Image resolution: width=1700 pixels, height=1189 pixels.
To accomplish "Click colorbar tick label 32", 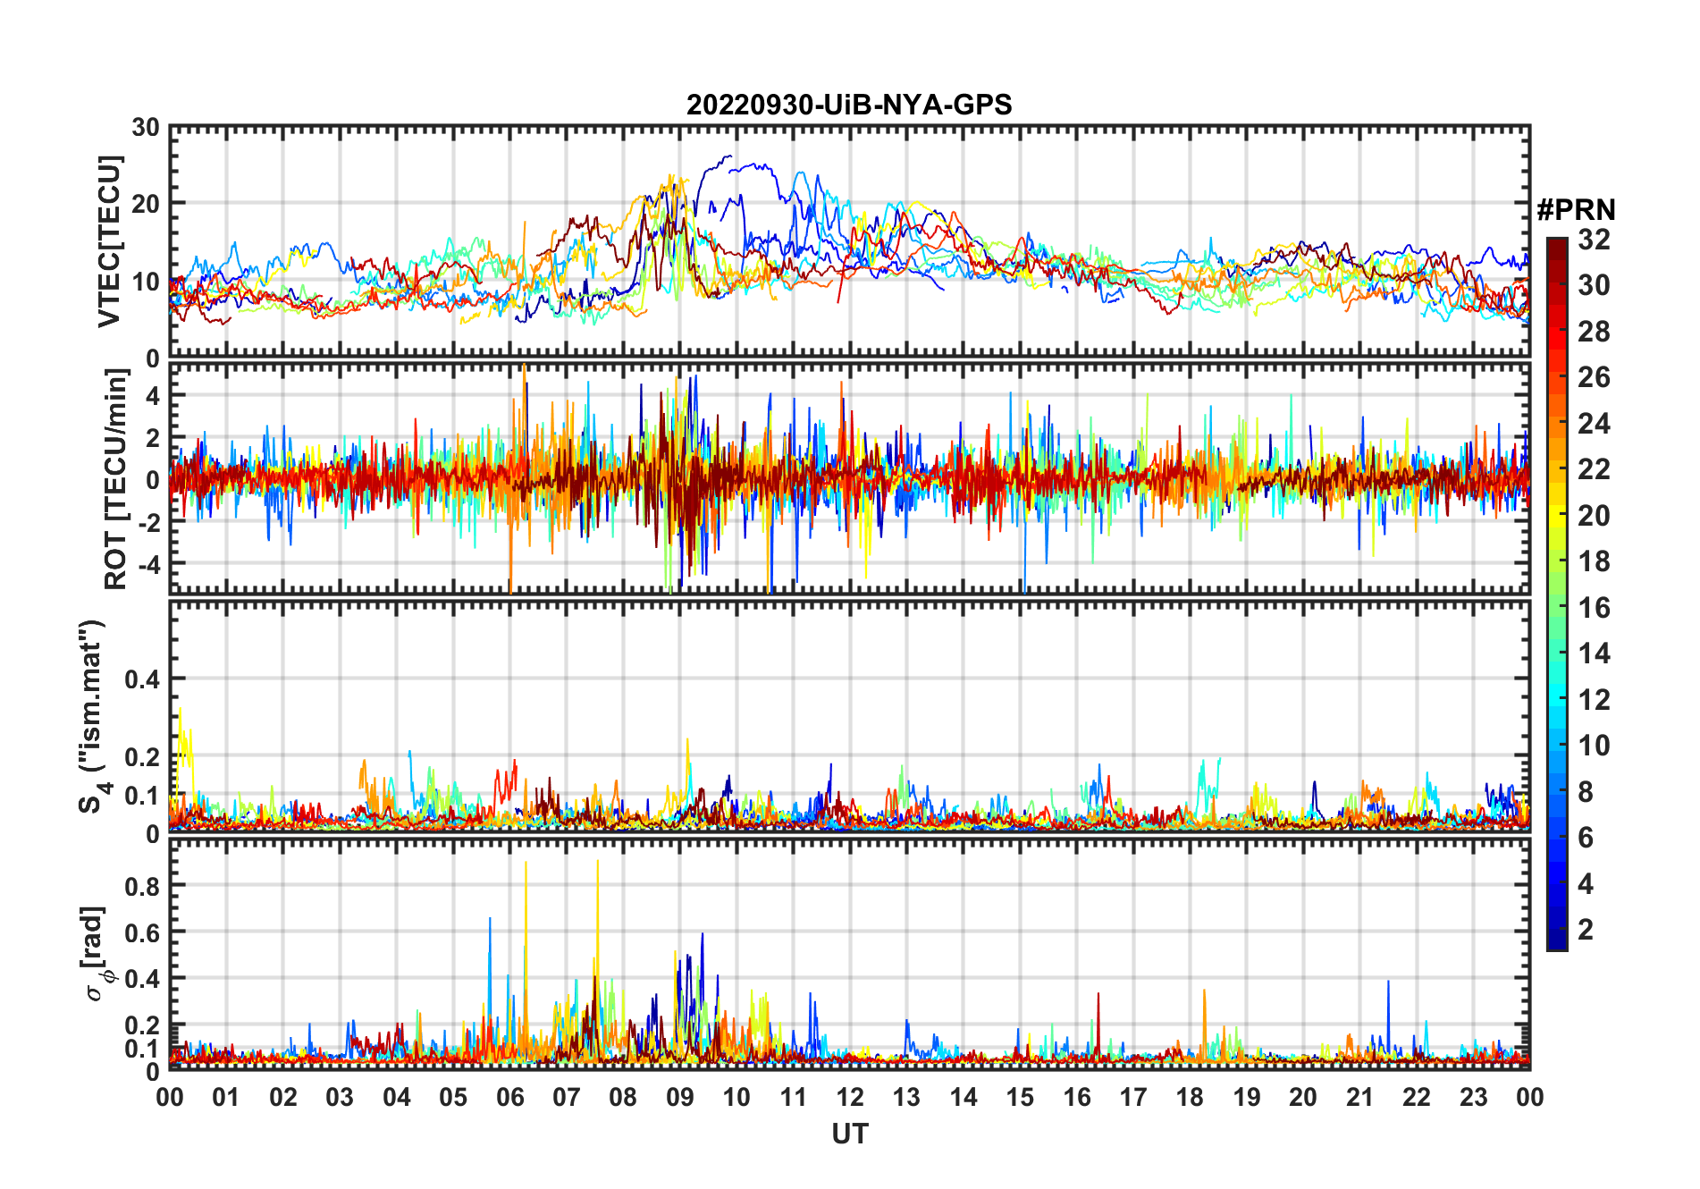I will point(1594,239).
